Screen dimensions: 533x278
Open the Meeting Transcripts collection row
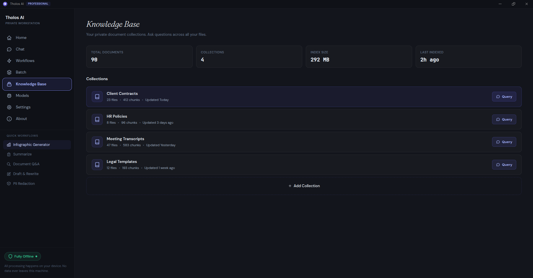pos(304,142)
